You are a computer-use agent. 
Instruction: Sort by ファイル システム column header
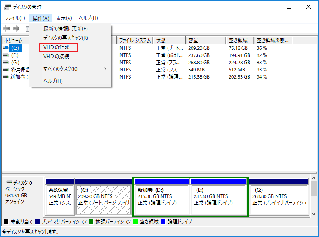[135, 40]
